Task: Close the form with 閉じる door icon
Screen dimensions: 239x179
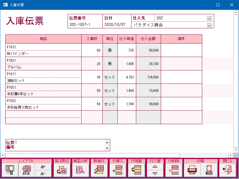Action: [228, 170]
